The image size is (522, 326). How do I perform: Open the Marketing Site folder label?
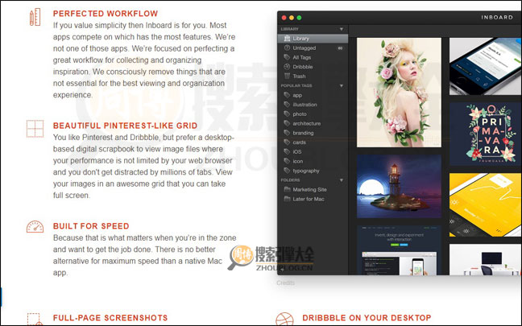(309, 190)
